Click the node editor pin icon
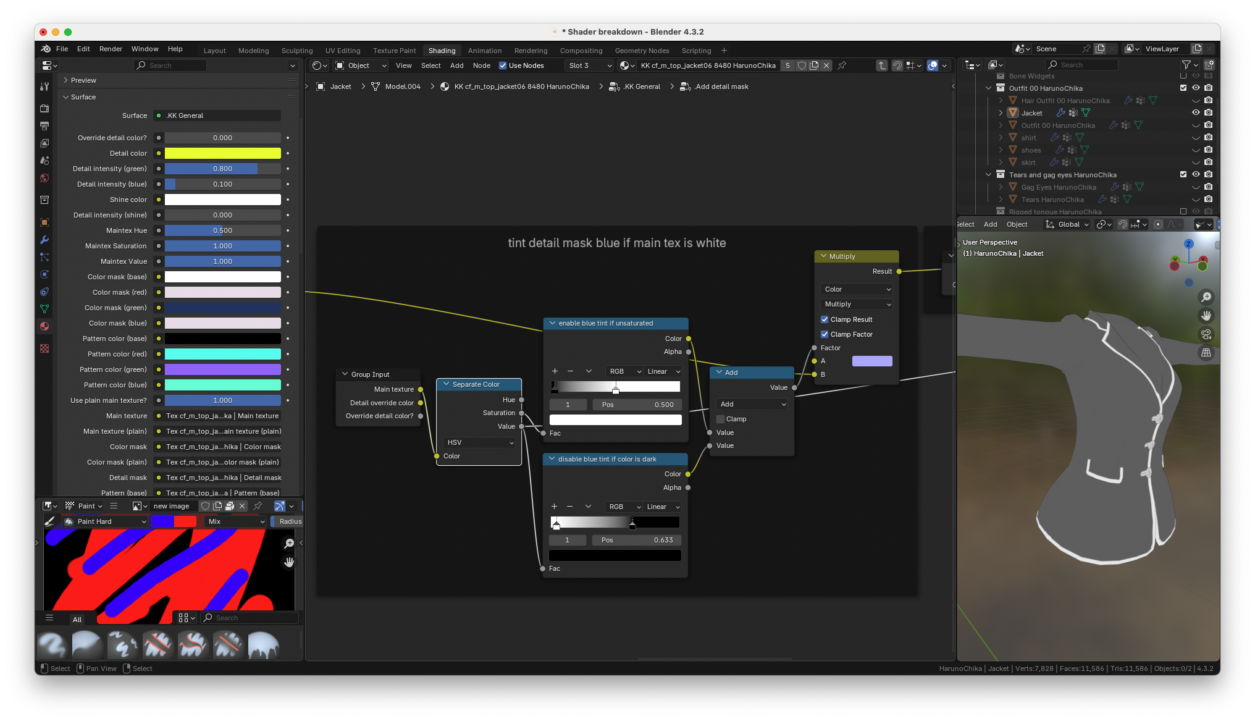Image resolution: width=1255 pixels, height=721 pixels. point(842,65)
